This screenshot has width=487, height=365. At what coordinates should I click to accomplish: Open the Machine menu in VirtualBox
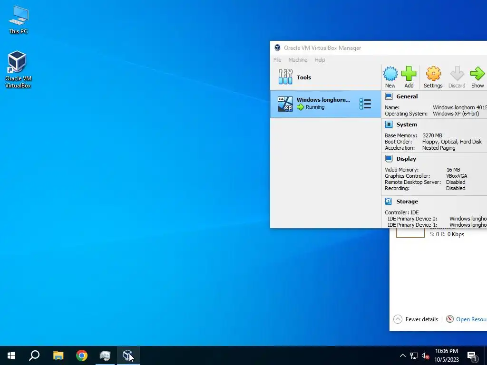tap(298, 60)
